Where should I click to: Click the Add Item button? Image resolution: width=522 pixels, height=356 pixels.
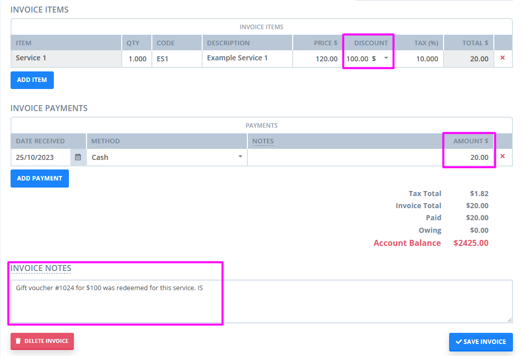(x=32, y=80)
